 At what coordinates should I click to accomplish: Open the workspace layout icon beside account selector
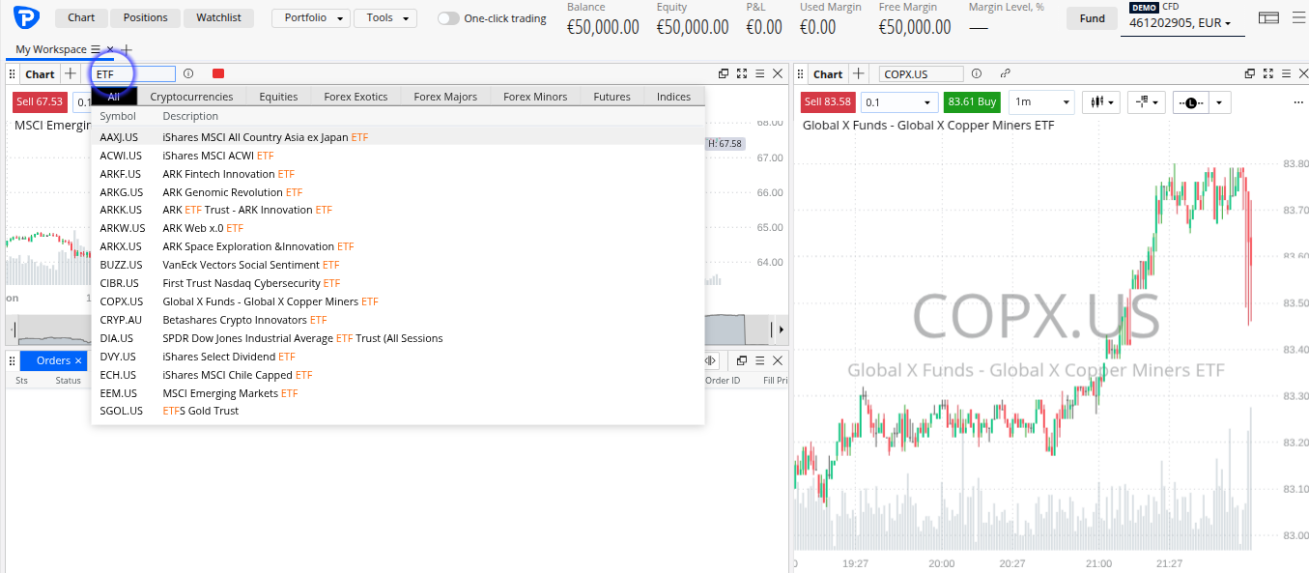pos(1268,17)
